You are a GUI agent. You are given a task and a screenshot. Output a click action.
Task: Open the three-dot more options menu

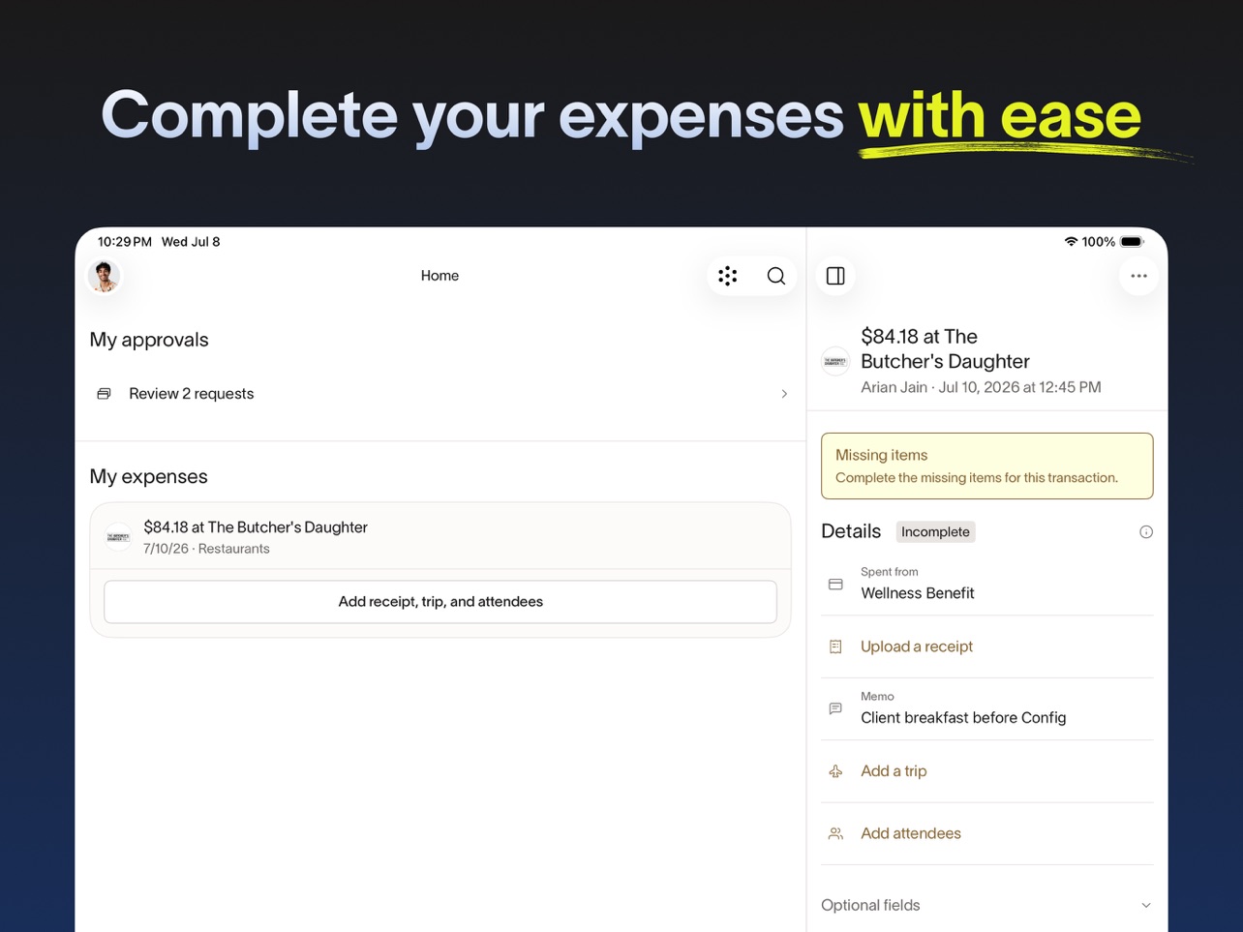[x=1138, y=276]
